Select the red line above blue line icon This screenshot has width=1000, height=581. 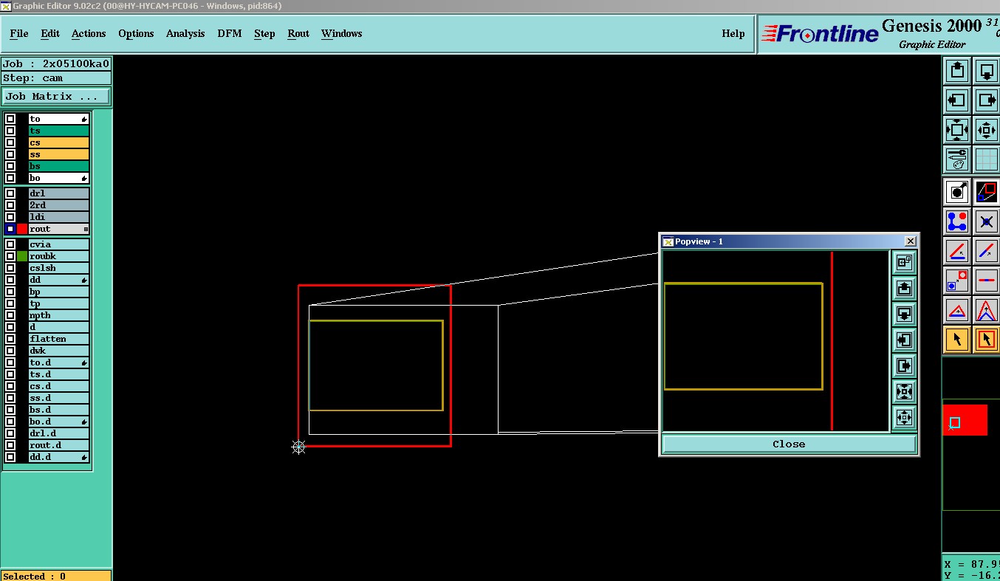(x=957, y=251)
